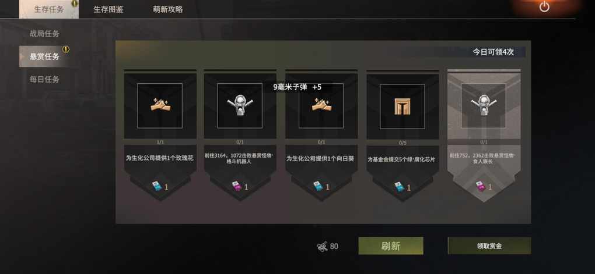Viewport: 595px width, 274px height.
Task: Select the handshake icon on sunflower task
Action: coord(321,106)
